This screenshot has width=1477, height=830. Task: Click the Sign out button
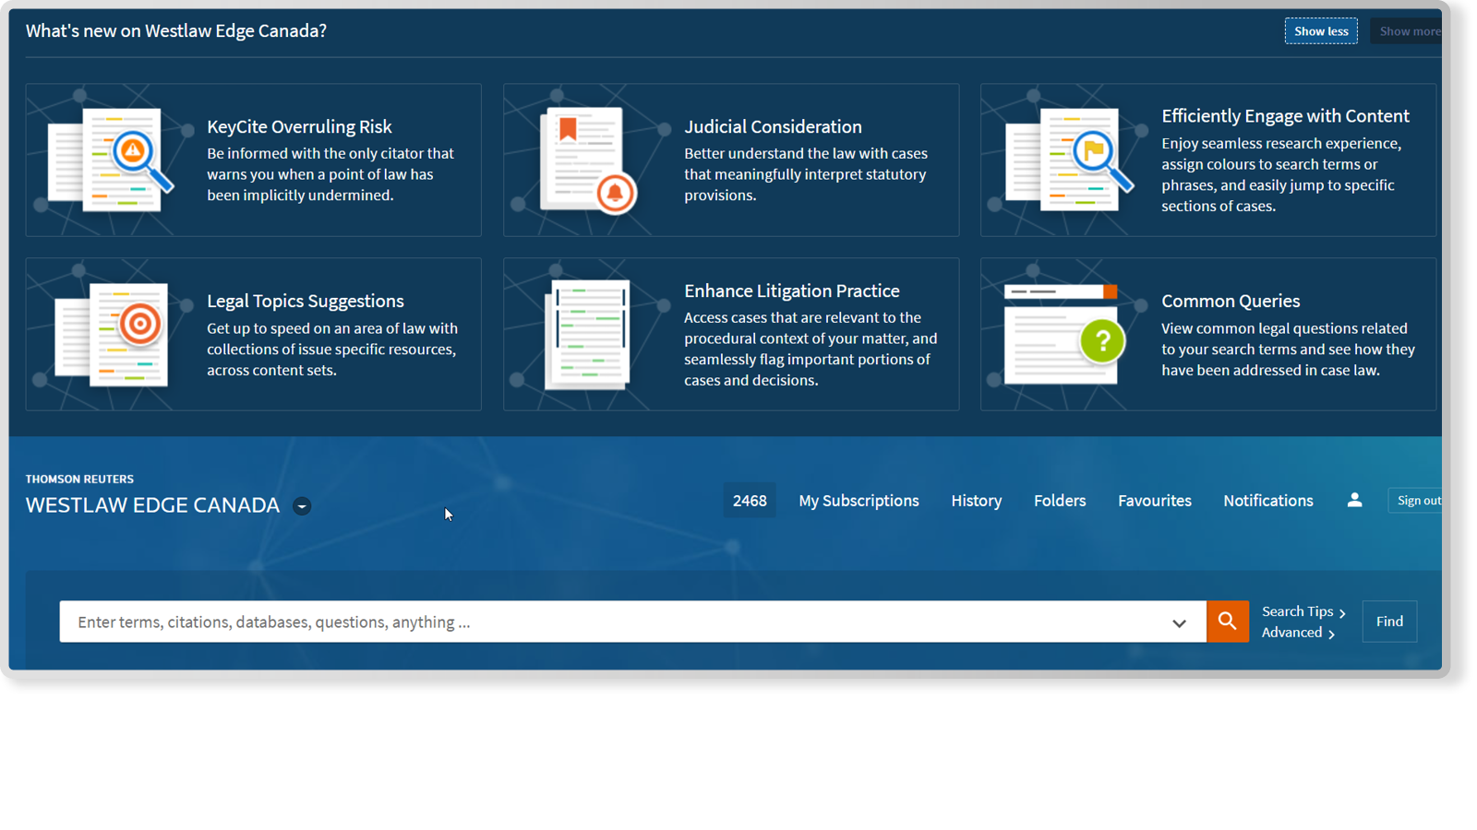pos(1417,501)
